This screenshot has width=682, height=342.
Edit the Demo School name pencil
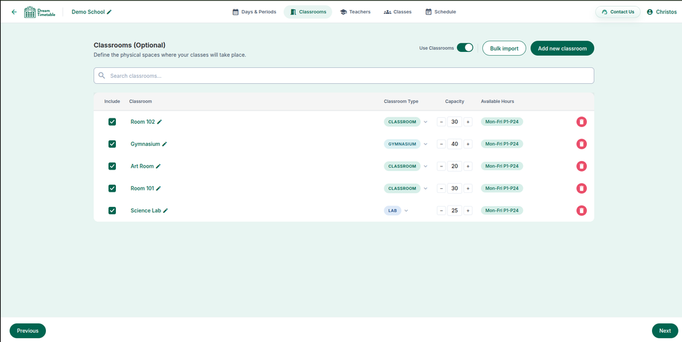109,12
